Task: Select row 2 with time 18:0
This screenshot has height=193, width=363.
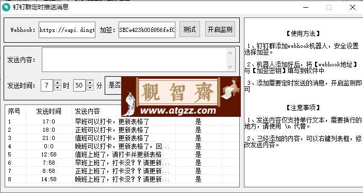Action: point(122,130)
